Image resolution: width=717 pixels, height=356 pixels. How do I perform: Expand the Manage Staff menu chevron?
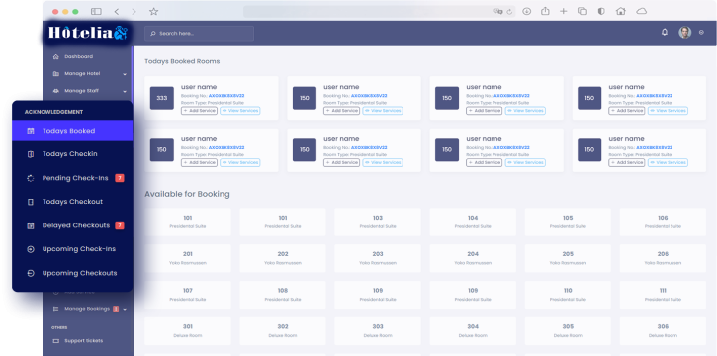(x=125, y=91)
